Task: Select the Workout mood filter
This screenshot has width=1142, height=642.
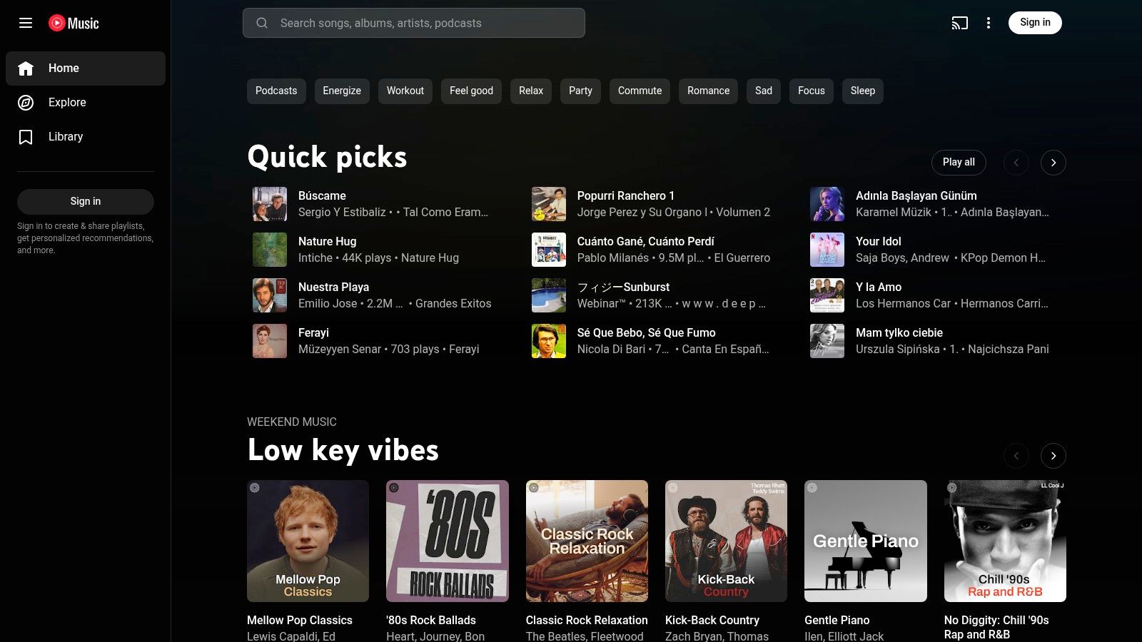Action: (x=405, y=91)
